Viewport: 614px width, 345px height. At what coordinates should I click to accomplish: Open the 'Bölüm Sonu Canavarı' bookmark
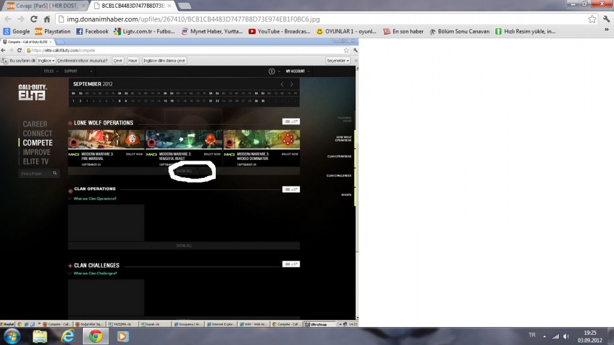coord(459,31)
